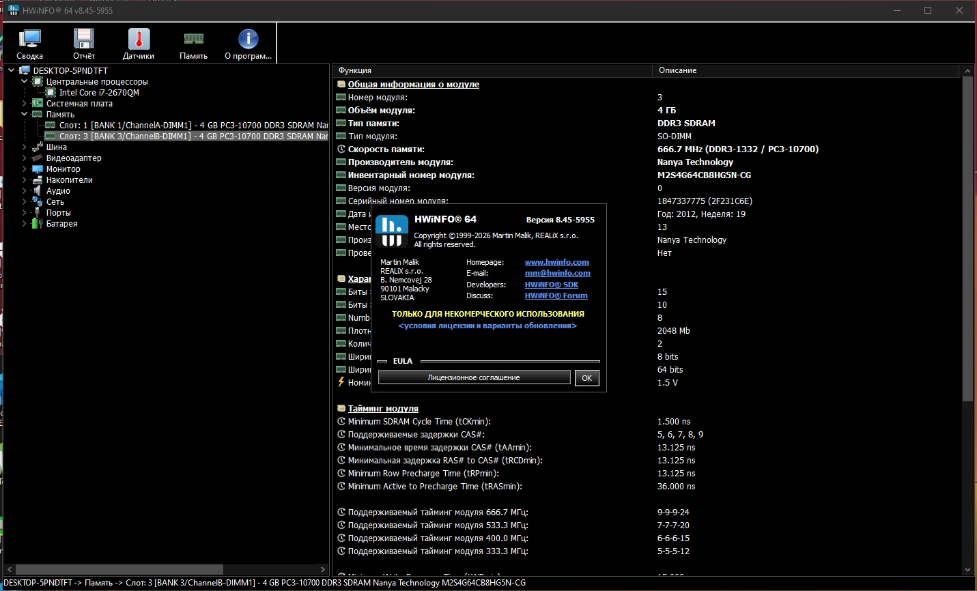Click the memory icon beside Слот: 1
Viewport: 977px width, 591px height.
click(50, 126)
